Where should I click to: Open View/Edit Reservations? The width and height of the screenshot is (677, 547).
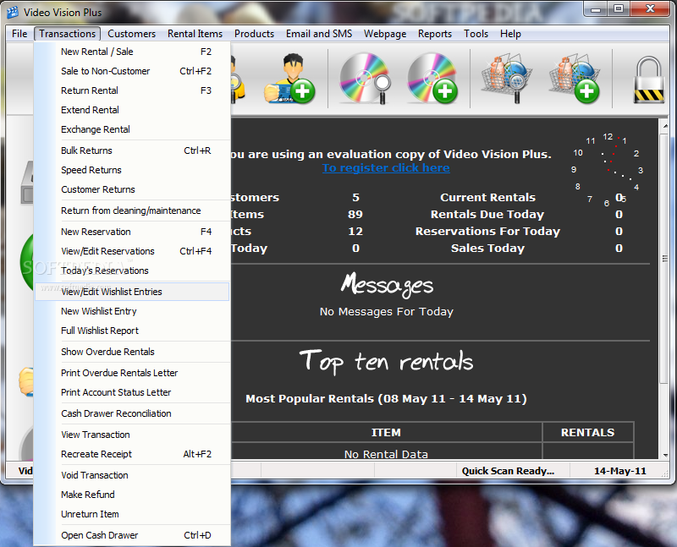(132, 251)
